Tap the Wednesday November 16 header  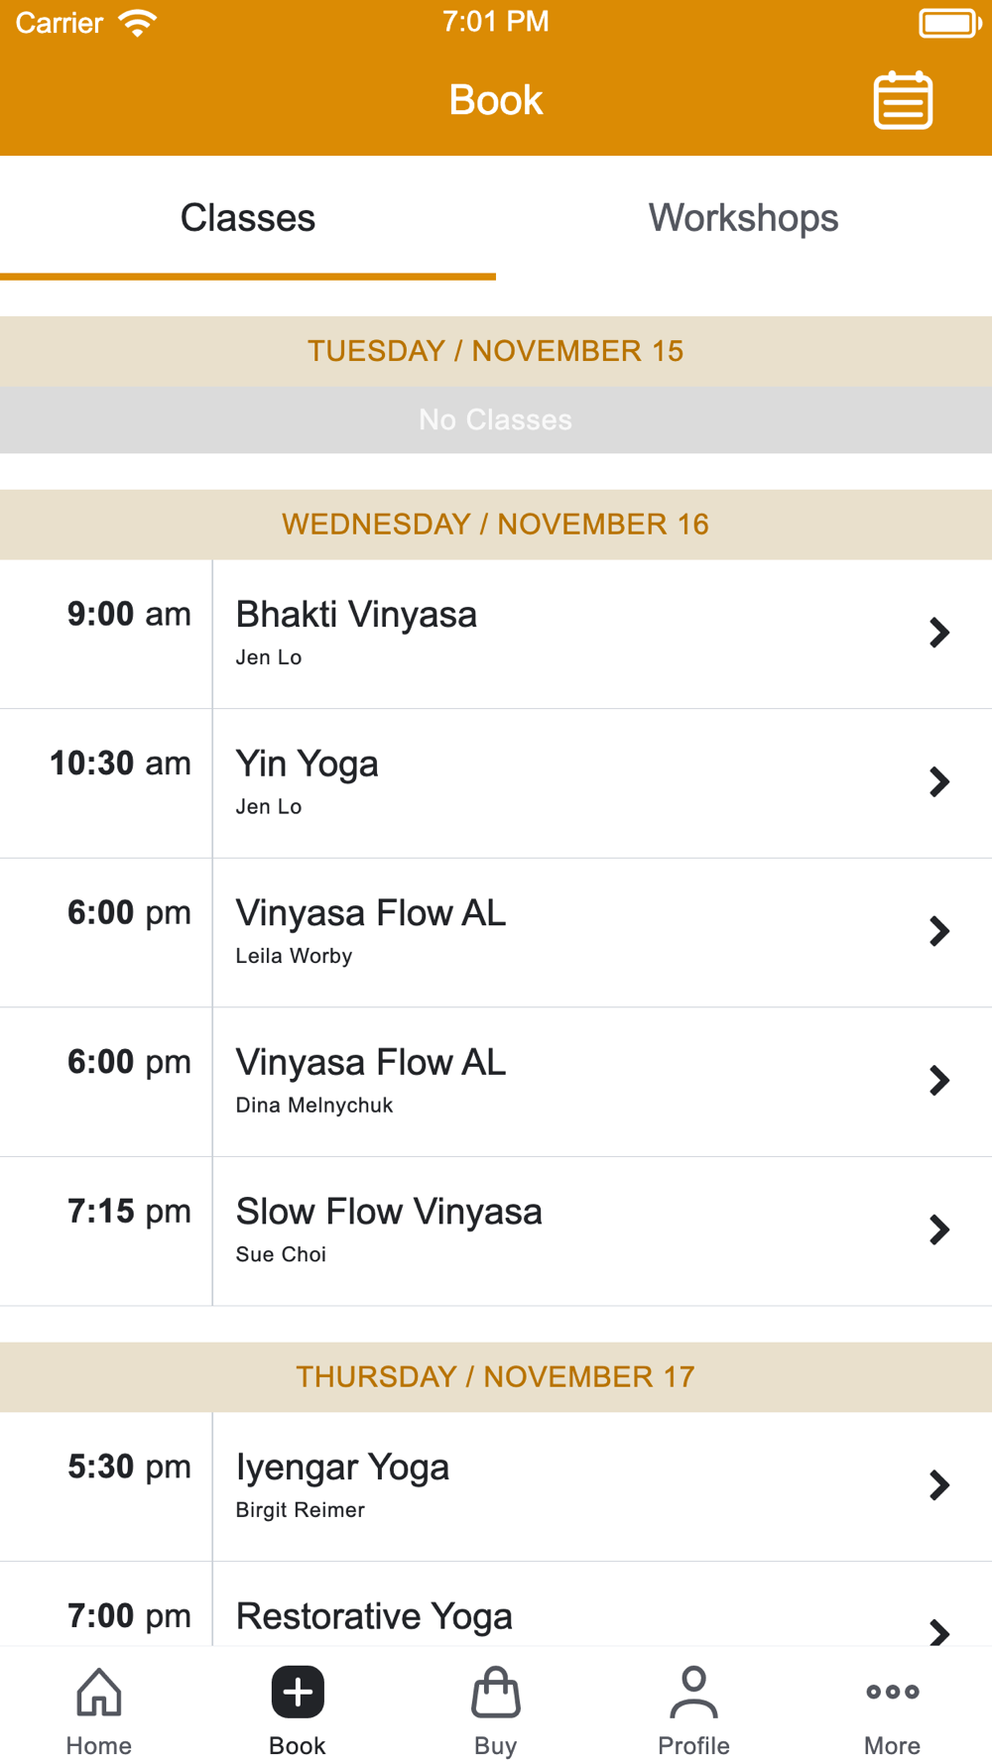click(x=496, y=525)
